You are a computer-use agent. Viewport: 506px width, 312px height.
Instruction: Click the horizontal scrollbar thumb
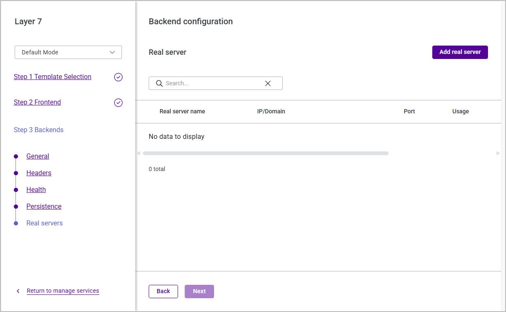[x=266, y=153]
